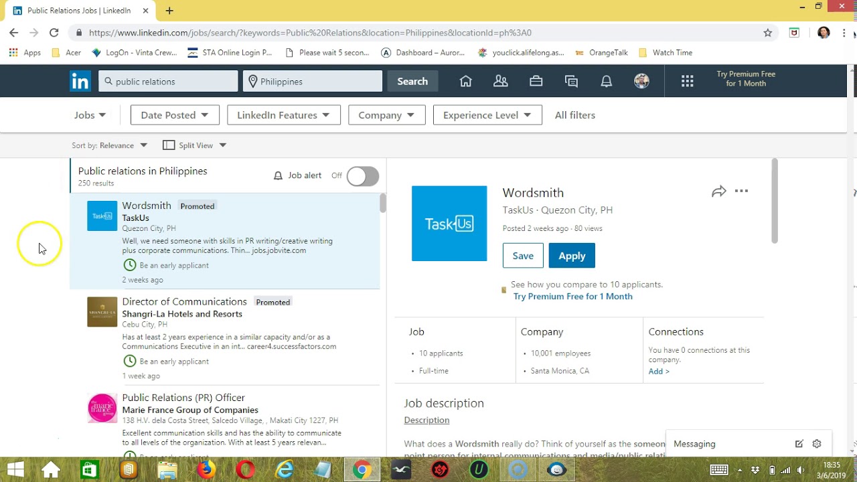Open the Acer bookmark
Viewport: 857px width, 482px height.
(66, 52)
